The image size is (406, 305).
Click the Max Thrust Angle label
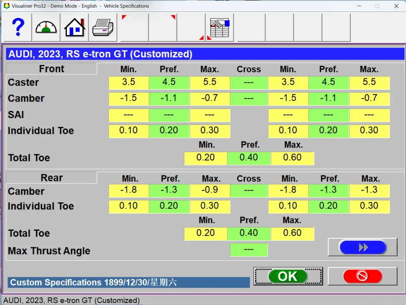pos(49,251)
